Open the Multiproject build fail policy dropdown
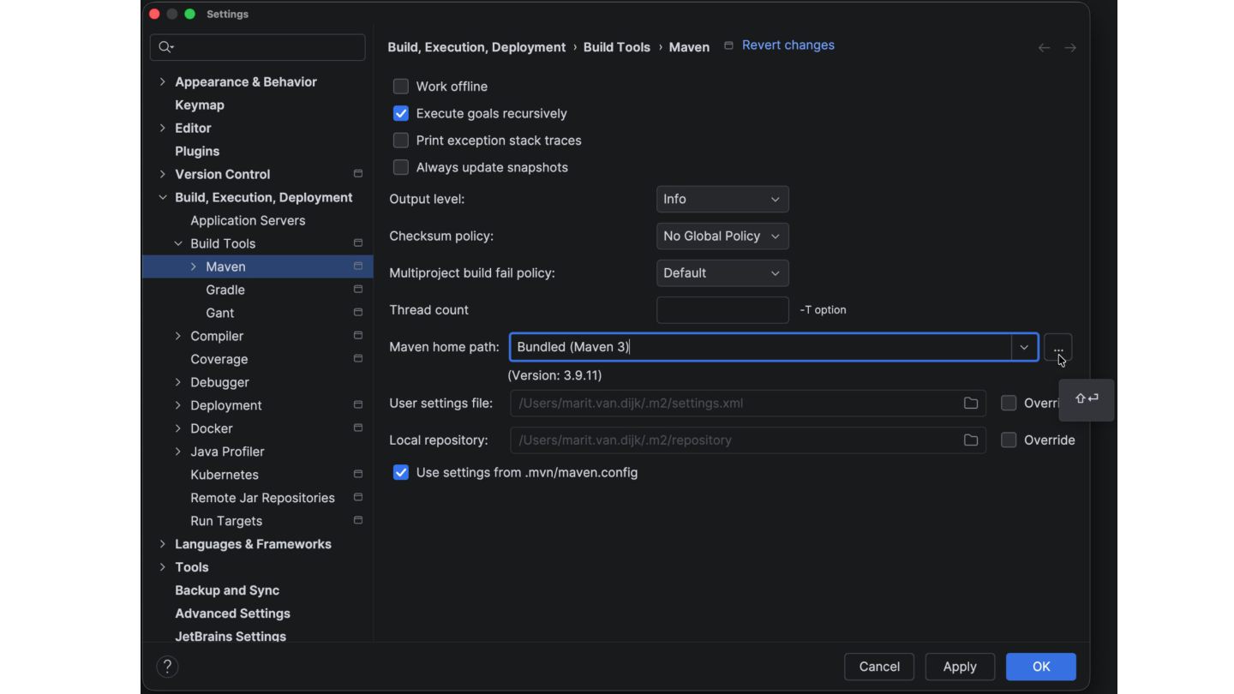 click(722, 273)
